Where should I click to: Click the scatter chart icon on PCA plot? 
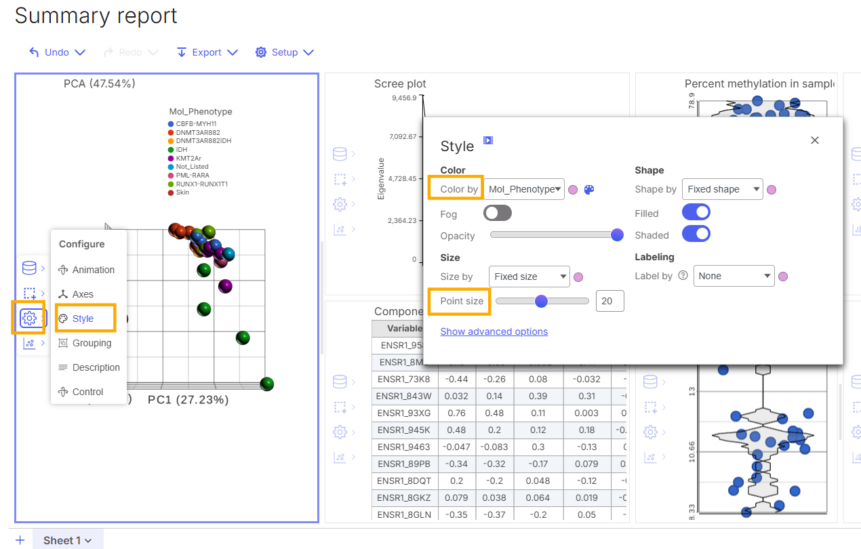tap(29, 343)
